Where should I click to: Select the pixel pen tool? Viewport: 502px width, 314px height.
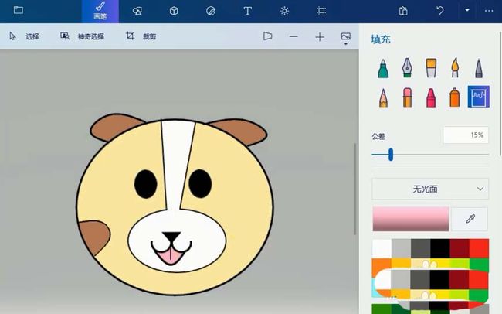tap(479, 68)
